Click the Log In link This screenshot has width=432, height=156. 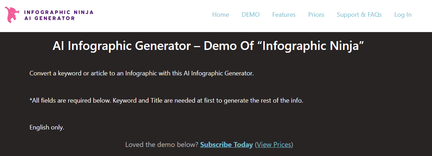click(403, 15)
